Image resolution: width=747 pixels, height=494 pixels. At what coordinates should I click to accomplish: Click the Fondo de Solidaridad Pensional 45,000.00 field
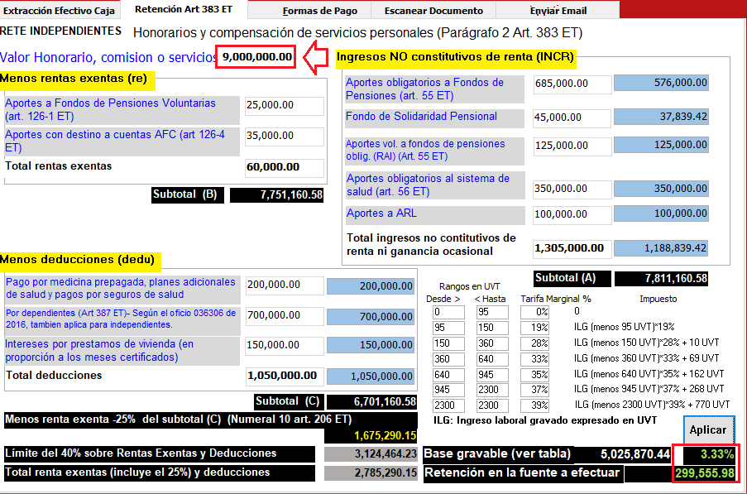572,118
